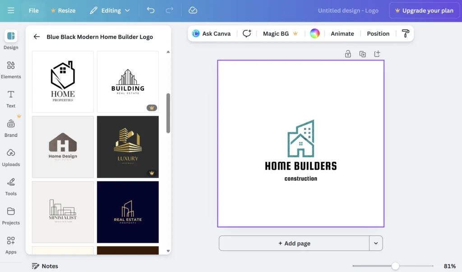
Task: Lock the current page
Action: click(x=348, y=53)
